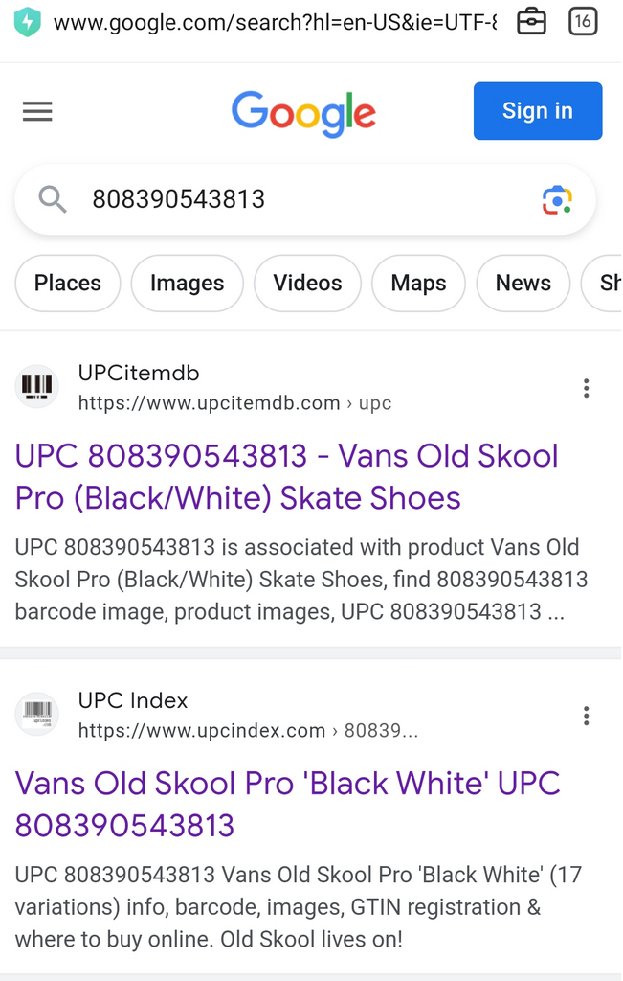Switch to the Images filter tab
The width and height of the screenshot is (623, 981).
[x=187, y=283]
